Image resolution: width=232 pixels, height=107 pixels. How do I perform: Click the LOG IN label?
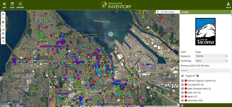point(228,8)
